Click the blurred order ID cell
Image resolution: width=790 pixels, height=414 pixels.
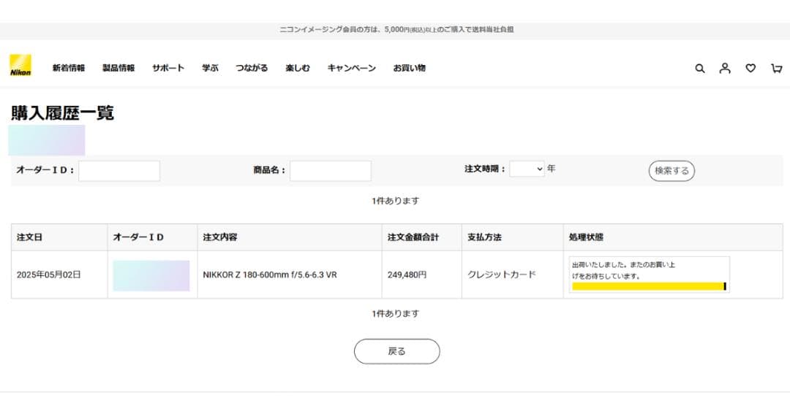point(151,276)
